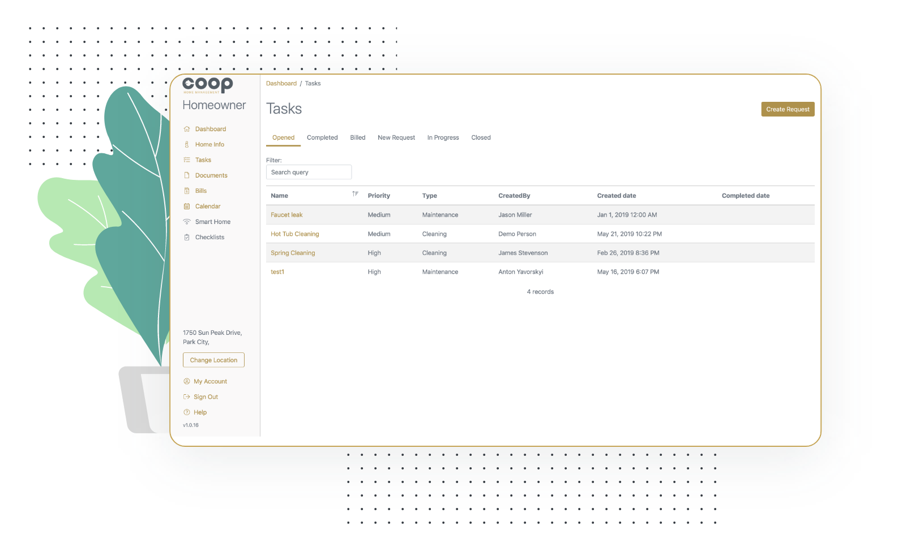Image resolution: width=907 pixels, height=543 pixels.
Task: Click the Create Request button
Action: point(788,109)
